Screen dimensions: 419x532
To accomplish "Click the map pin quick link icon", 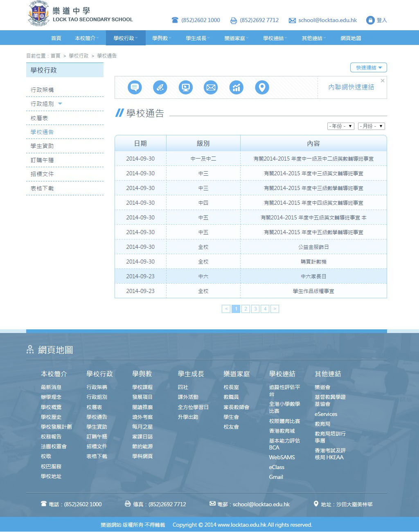I will [262, 87].
